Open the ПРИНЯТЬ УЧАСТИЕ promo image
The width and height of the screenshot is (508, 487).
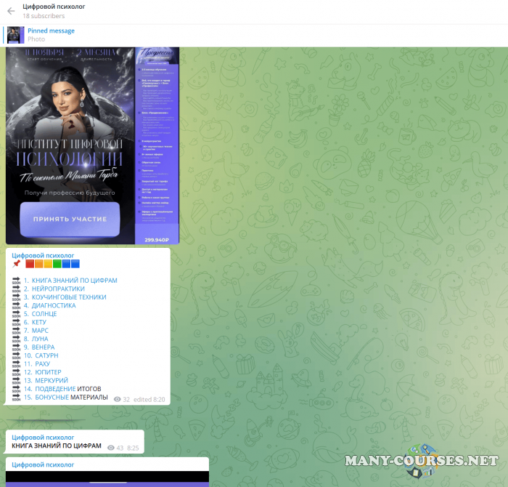[x=69, y=219]
